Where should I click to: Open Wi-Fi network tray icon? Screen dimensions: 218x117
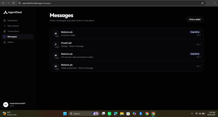196,114
